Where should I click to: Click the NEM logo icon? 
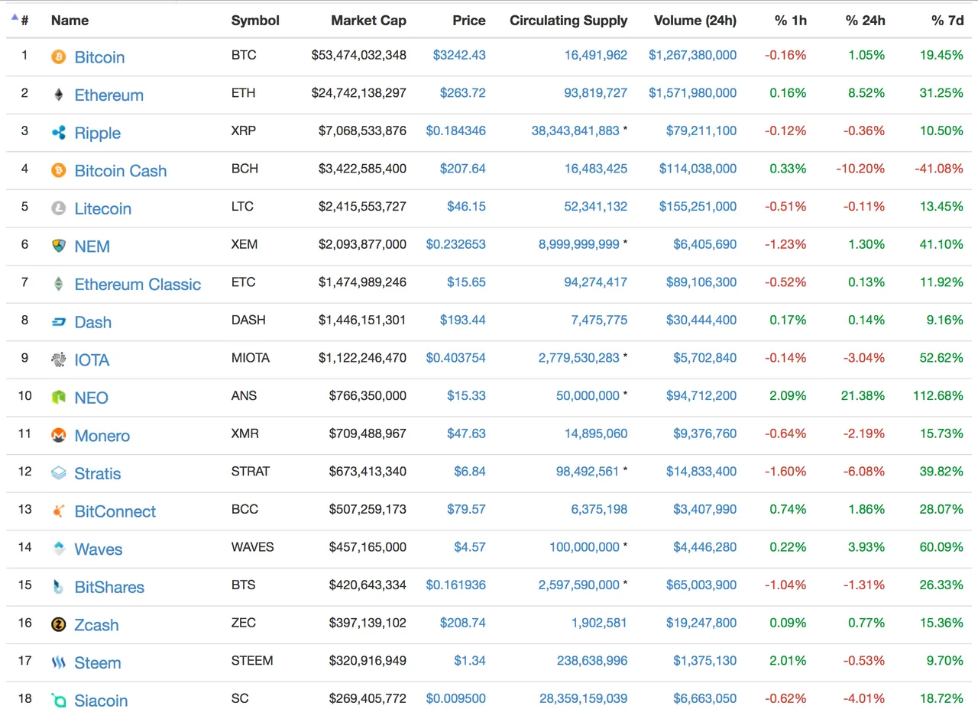tap(59, 246)
